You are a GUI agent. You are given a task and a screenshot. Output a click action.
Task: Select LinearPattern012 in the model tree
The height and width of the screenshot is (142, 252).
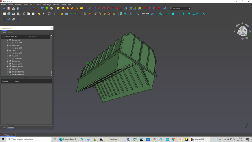point(18,72)
